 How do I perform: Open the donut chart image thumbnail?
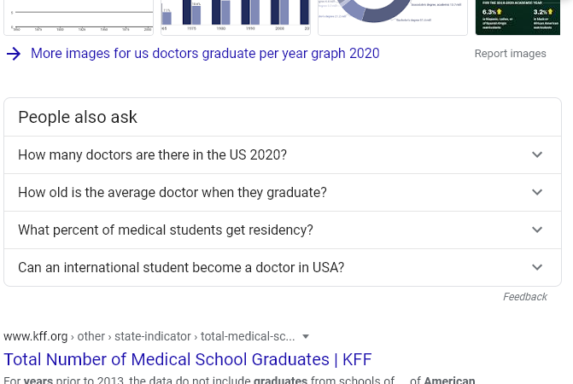[x=393, y=18]
